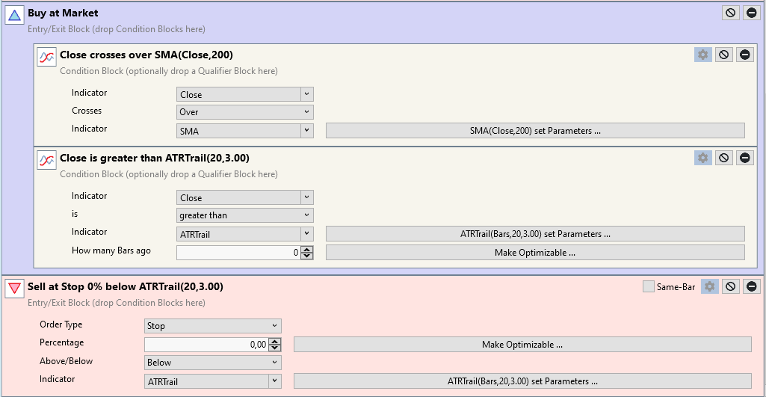Increase the Percentage stepper value
This screenshot has width=766, height=397.
[275, 341]
